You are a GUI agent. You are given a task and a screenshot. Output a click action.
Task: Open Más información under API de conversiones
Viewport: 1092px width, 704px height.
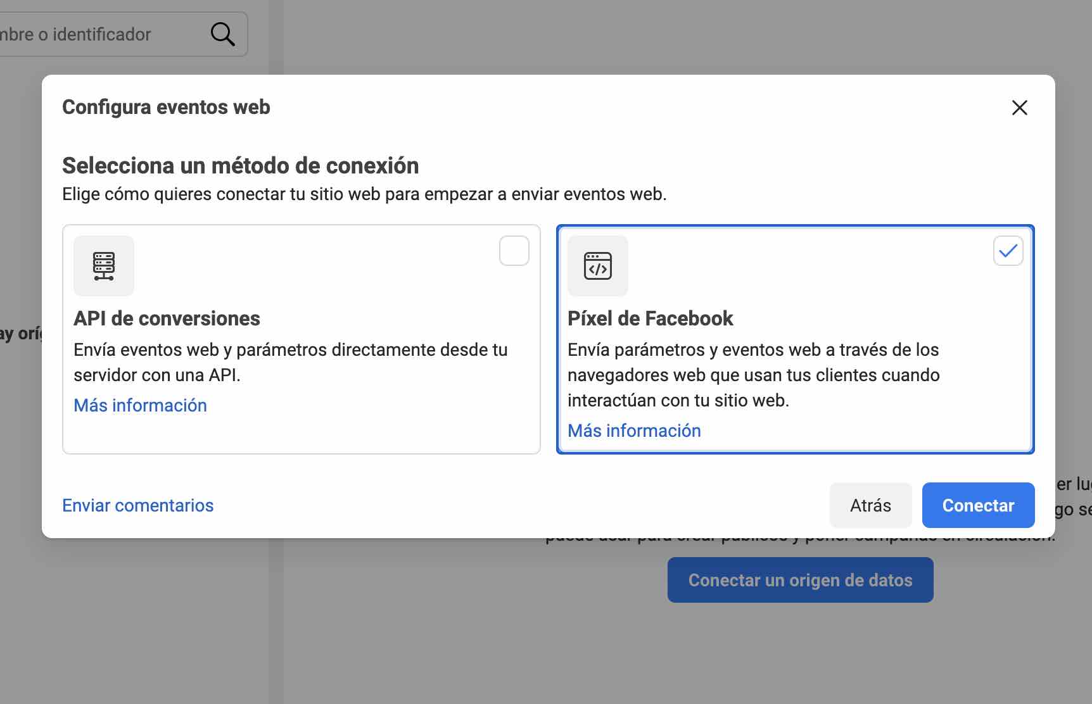pyautogui.click(x=140, y=405)
